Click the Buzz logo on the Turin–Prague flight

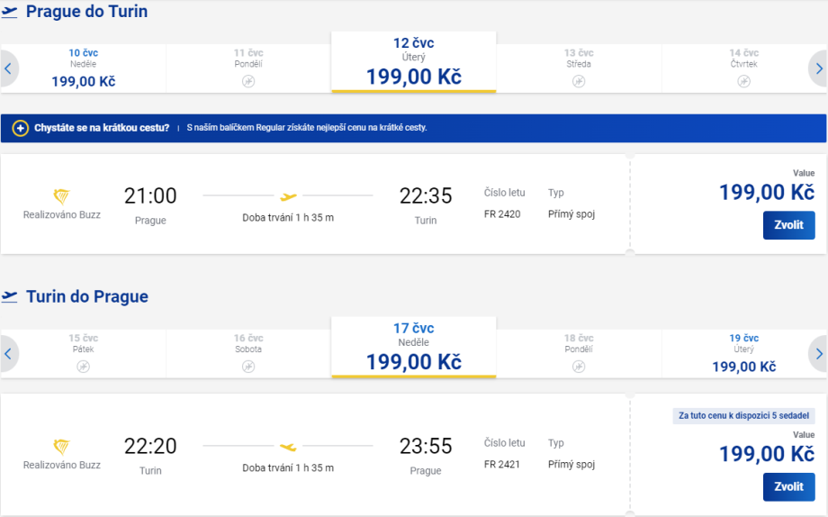[62, 447]
